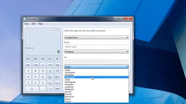Click the digit 8 key

[35, 71]
